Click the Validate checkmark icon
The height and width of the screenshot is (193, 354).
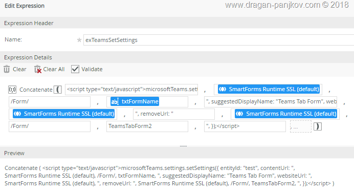[75, 69]
